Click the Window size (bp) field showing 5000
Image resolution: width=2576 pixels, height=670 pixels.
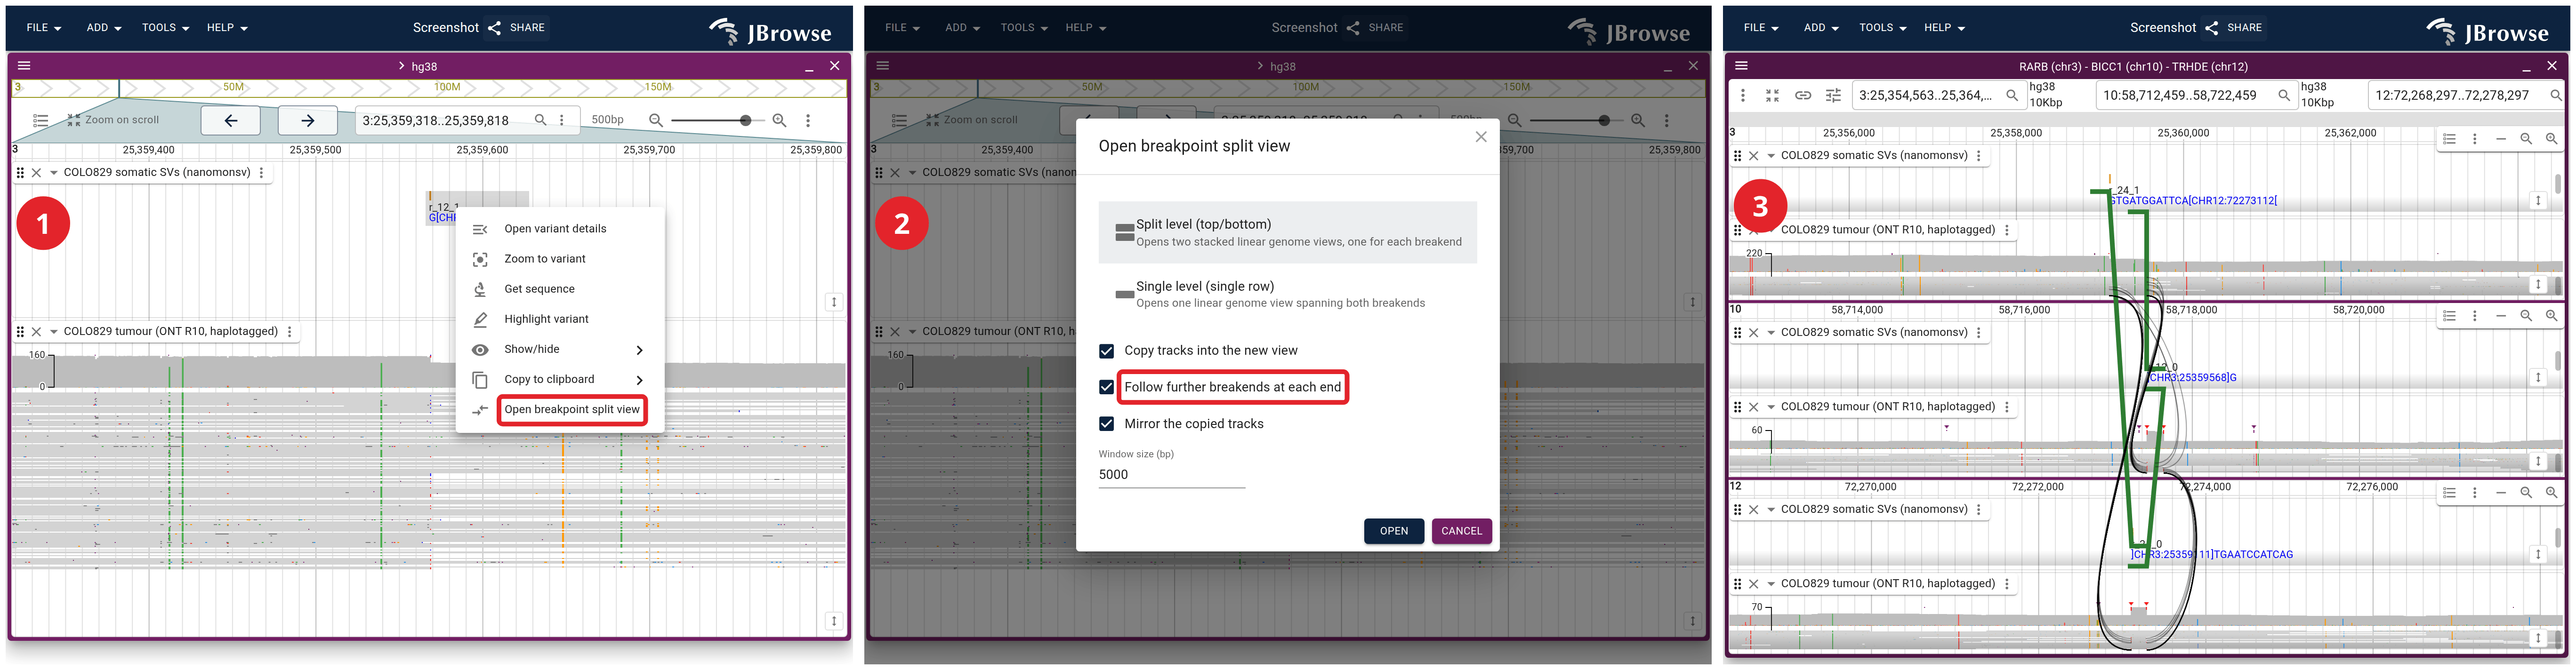(x=1172, y=475)
